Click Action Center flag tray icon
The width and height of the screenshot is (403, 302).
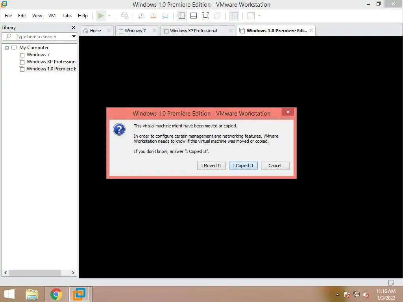point(347,295)
